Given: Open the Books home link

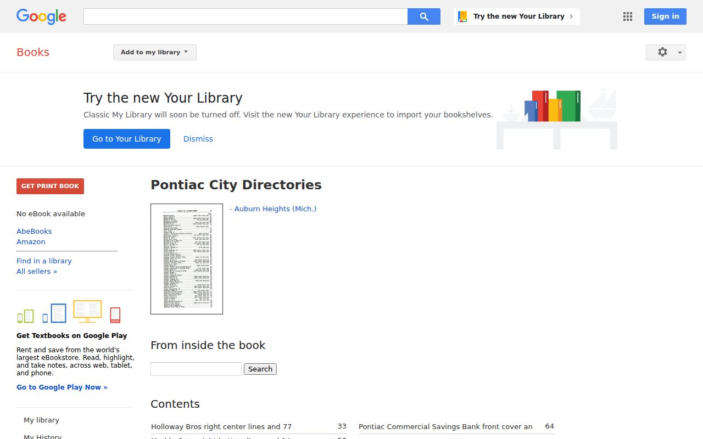Looking at the screenshot, I should tap(33, 52).
